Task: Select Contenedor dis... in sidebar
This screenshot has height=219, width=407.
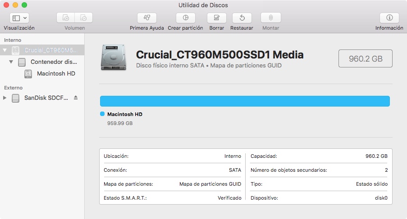Action: [x=42, y=62]
